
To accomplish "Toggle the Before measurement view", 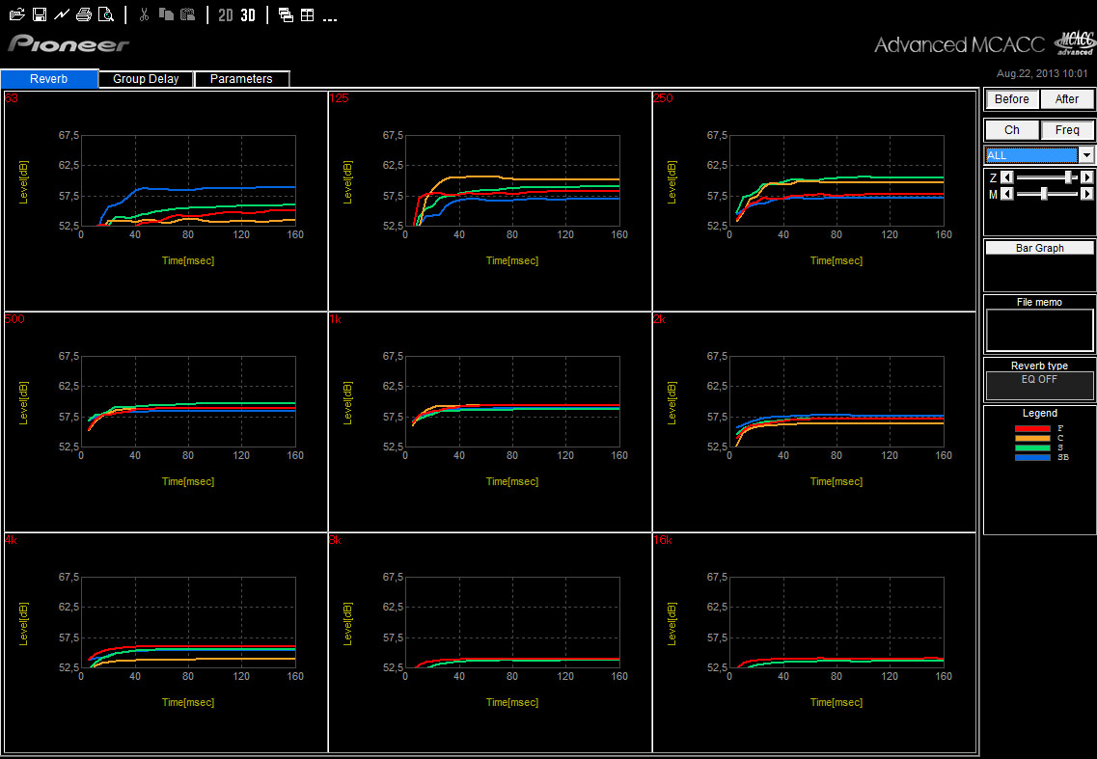I will [x=1012, y=99].
